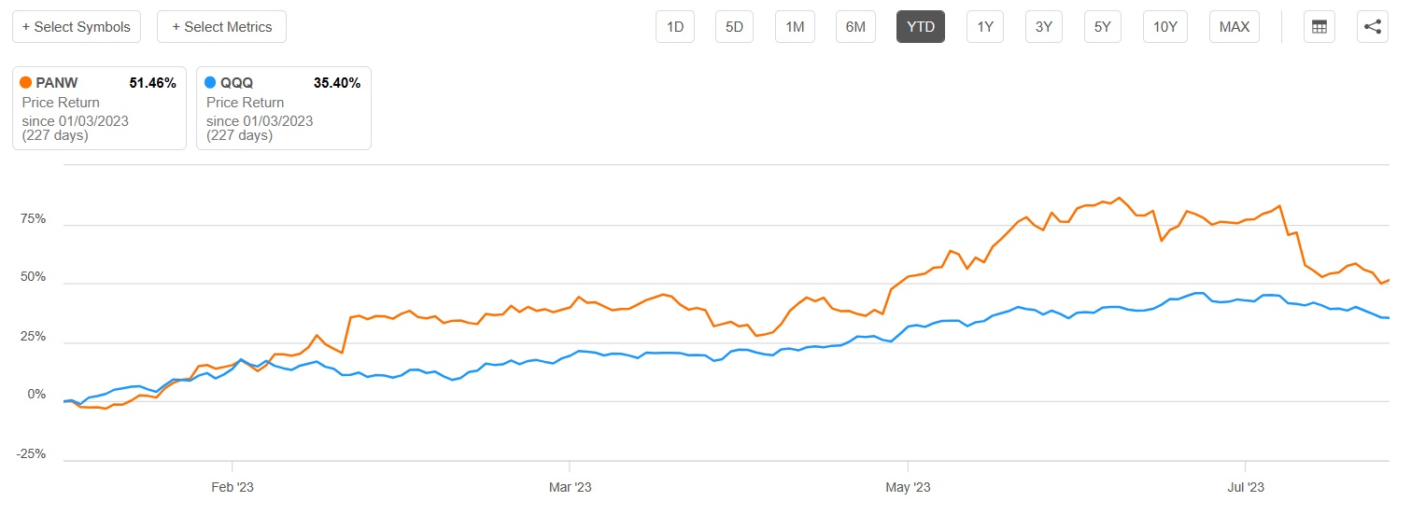Open the Select Symbols picker

[x=77, y=27]
